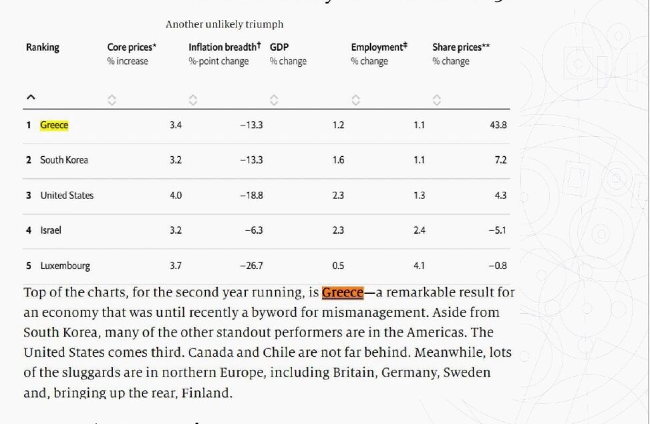
Task: Sort table by GDP change
Action: (x=274, y=100)
